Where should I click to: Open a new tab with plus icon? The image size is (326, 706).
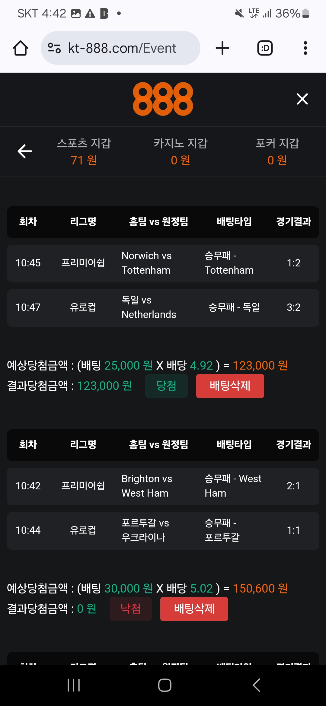(x=222, y=48)
